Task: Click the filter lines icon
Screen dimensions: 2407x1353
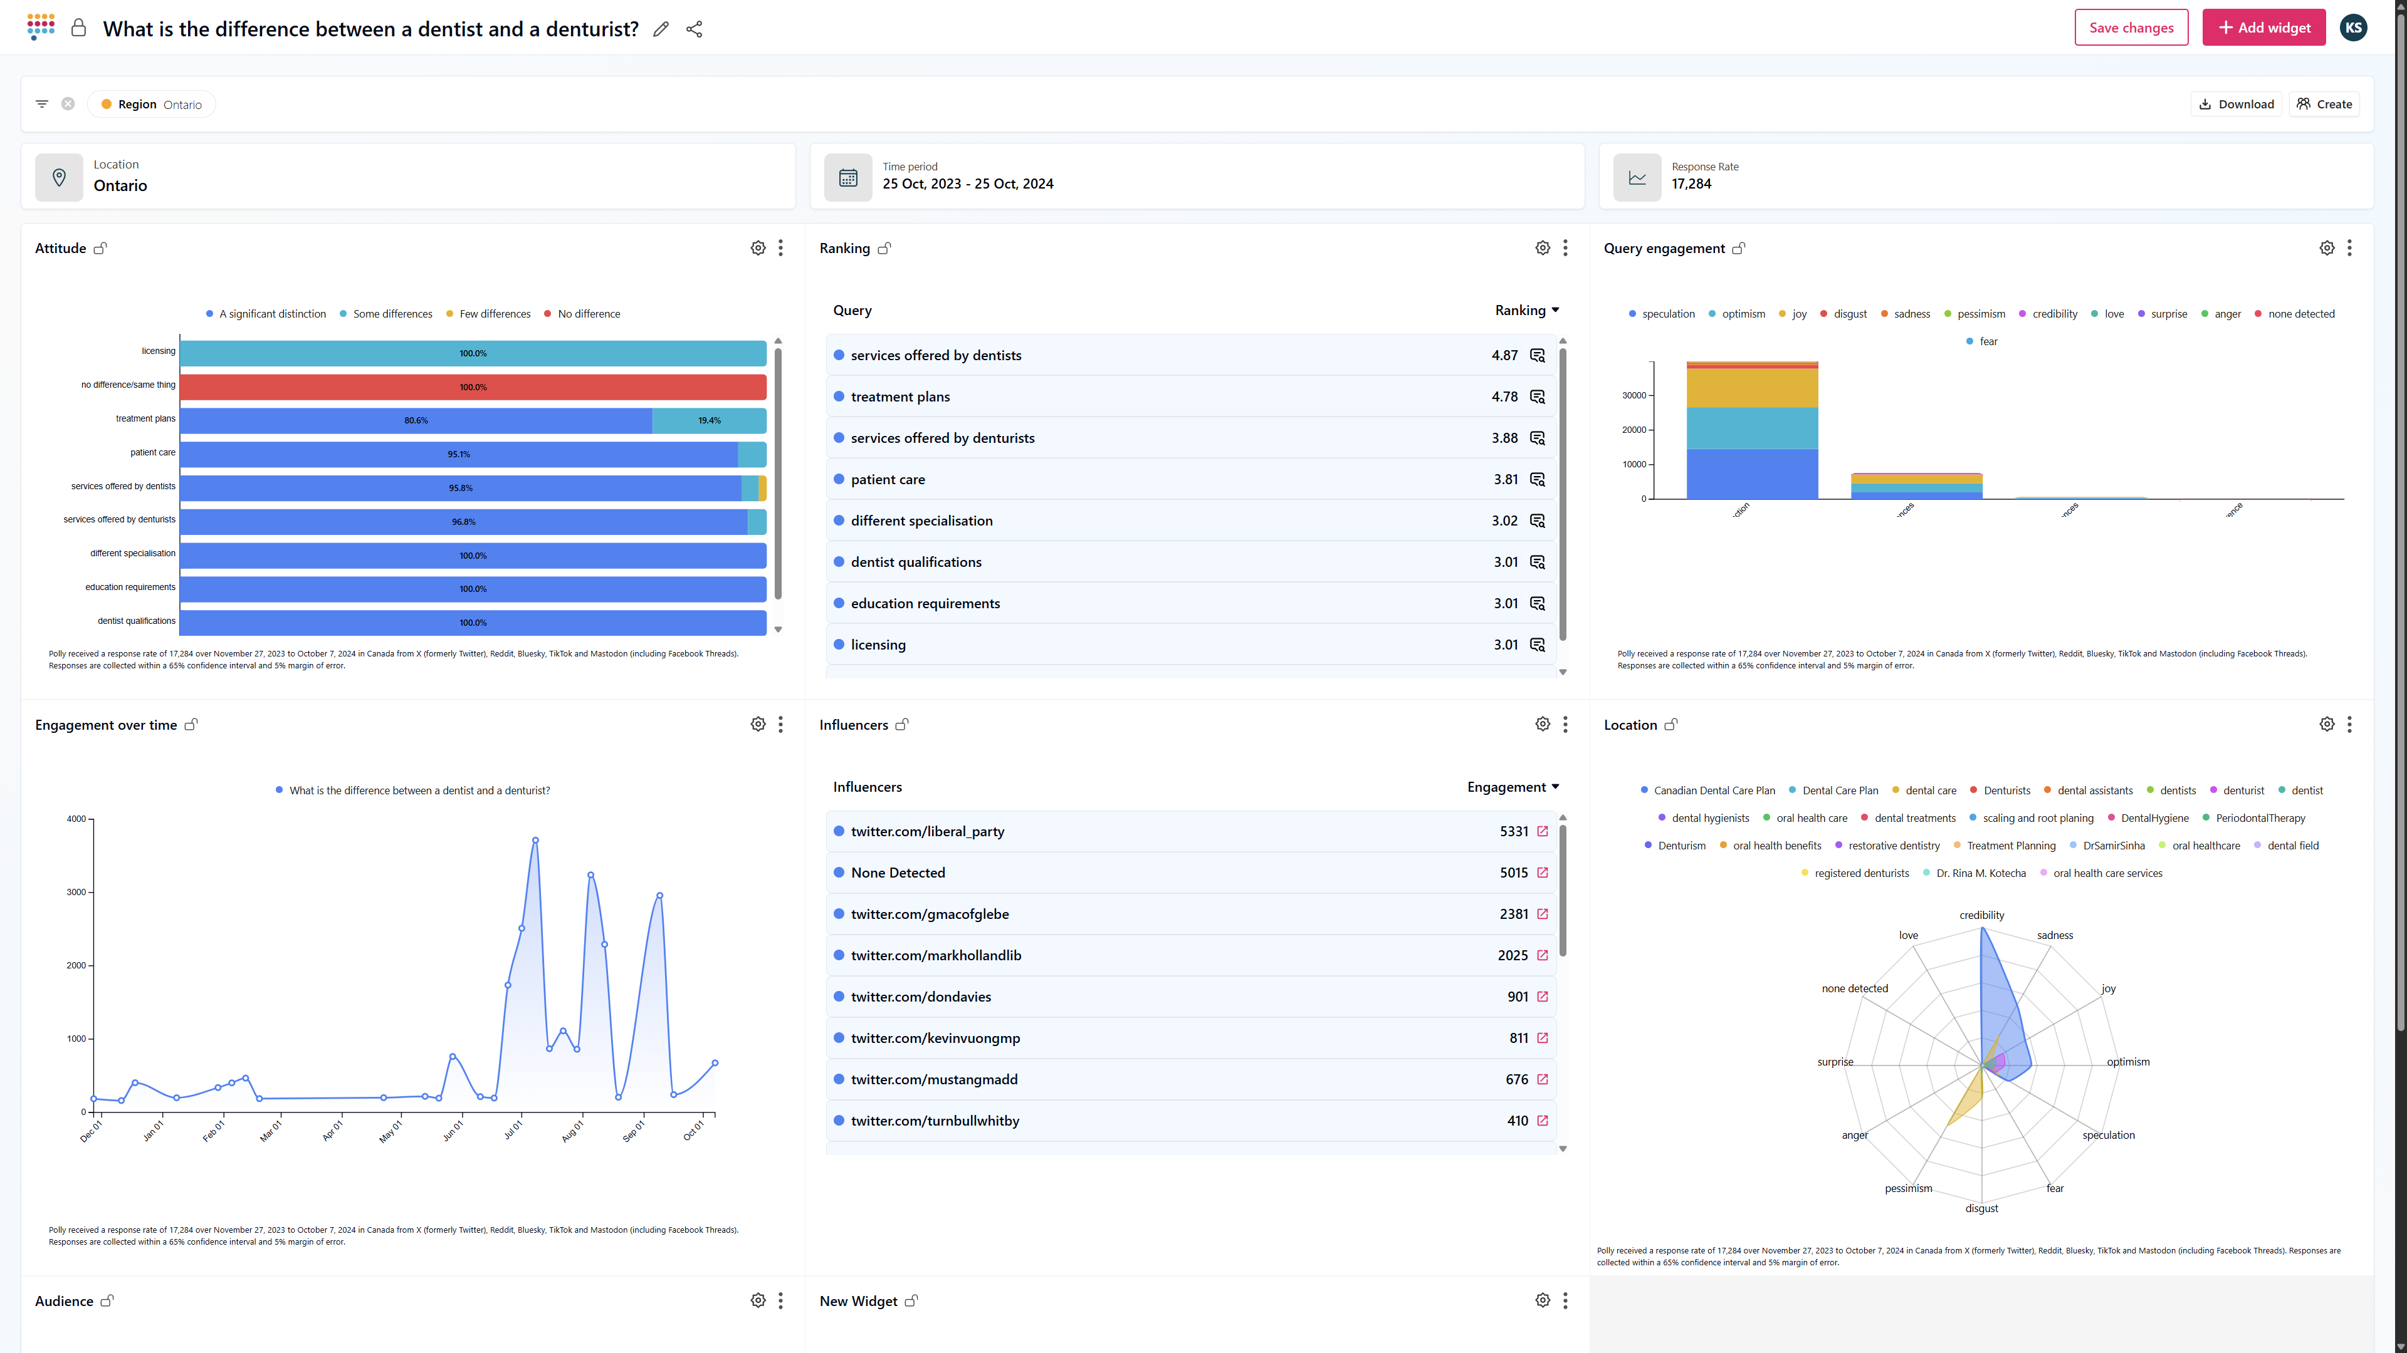Action: point(42,103)
